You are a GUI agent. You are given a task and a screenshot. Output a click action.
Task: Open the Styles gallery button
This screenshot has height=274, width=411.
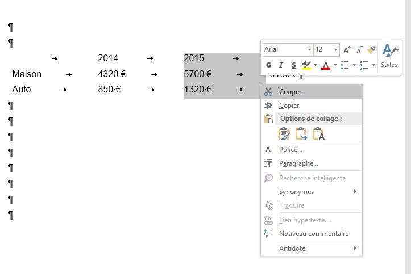click(x=390, y=56)
